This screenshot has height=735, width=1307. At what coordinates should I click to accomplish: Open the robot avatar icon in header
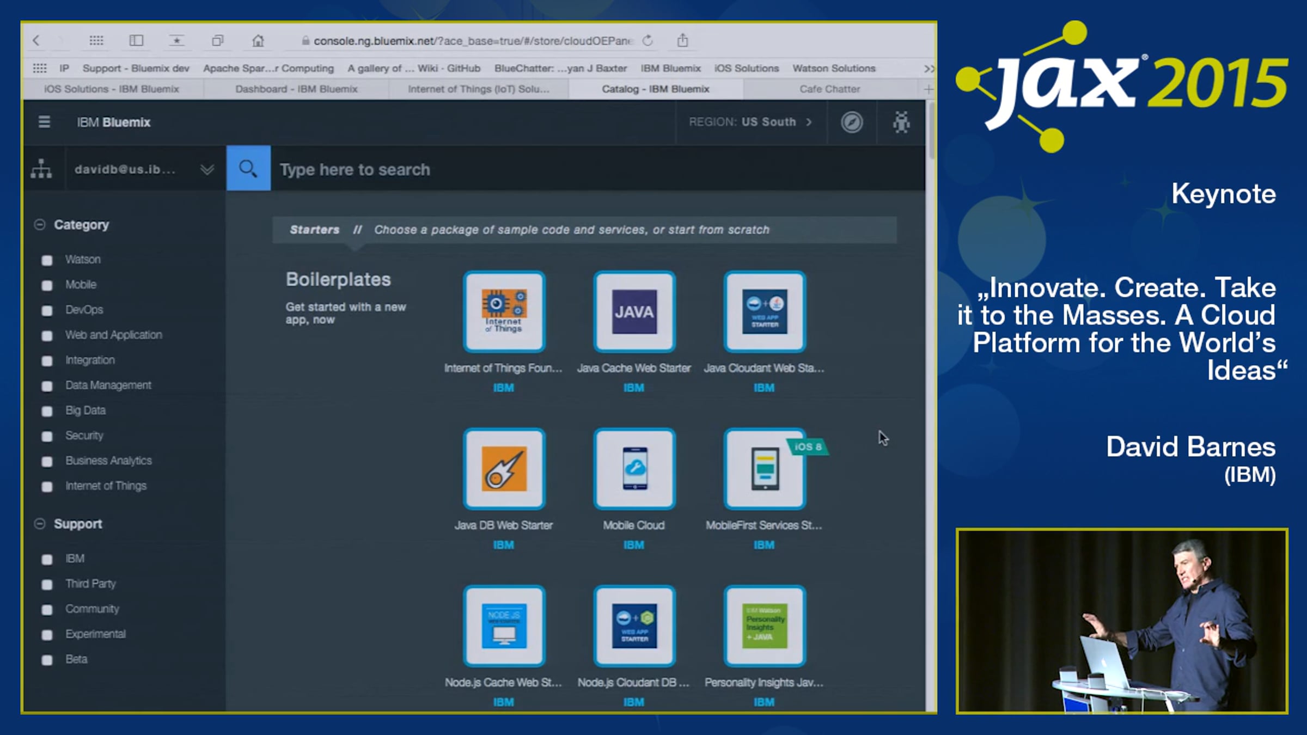(x=901, y=122)
